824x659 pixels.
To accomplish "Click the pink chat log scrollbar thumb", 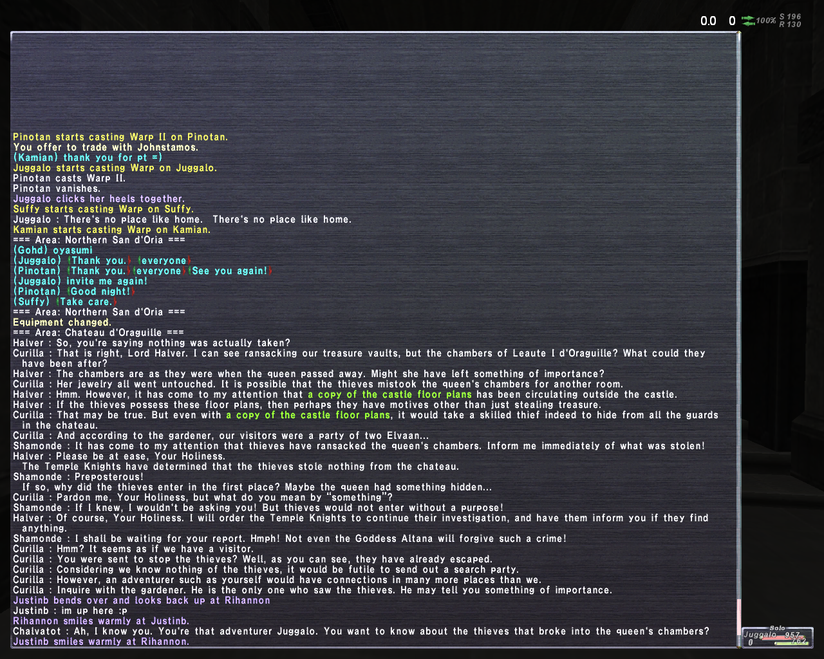I will [x=738, y=618].
